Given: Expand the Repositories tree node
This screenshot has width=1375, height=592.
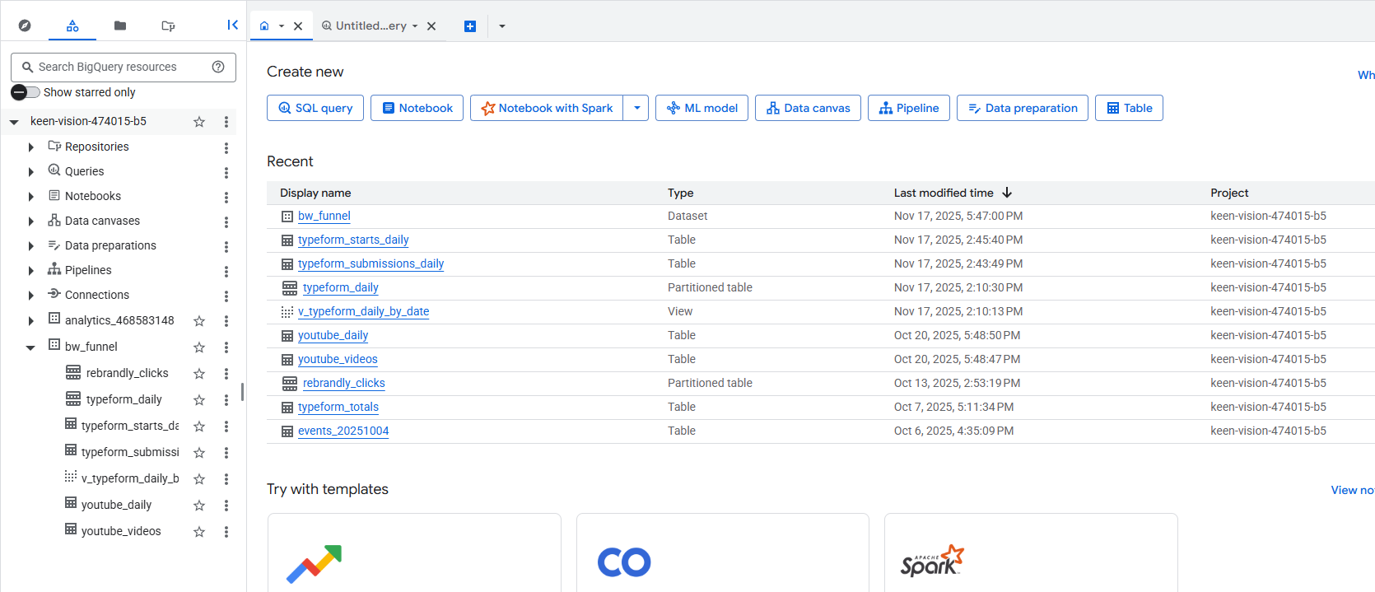Looking at the screenshot, I should [x=30, y=147].
